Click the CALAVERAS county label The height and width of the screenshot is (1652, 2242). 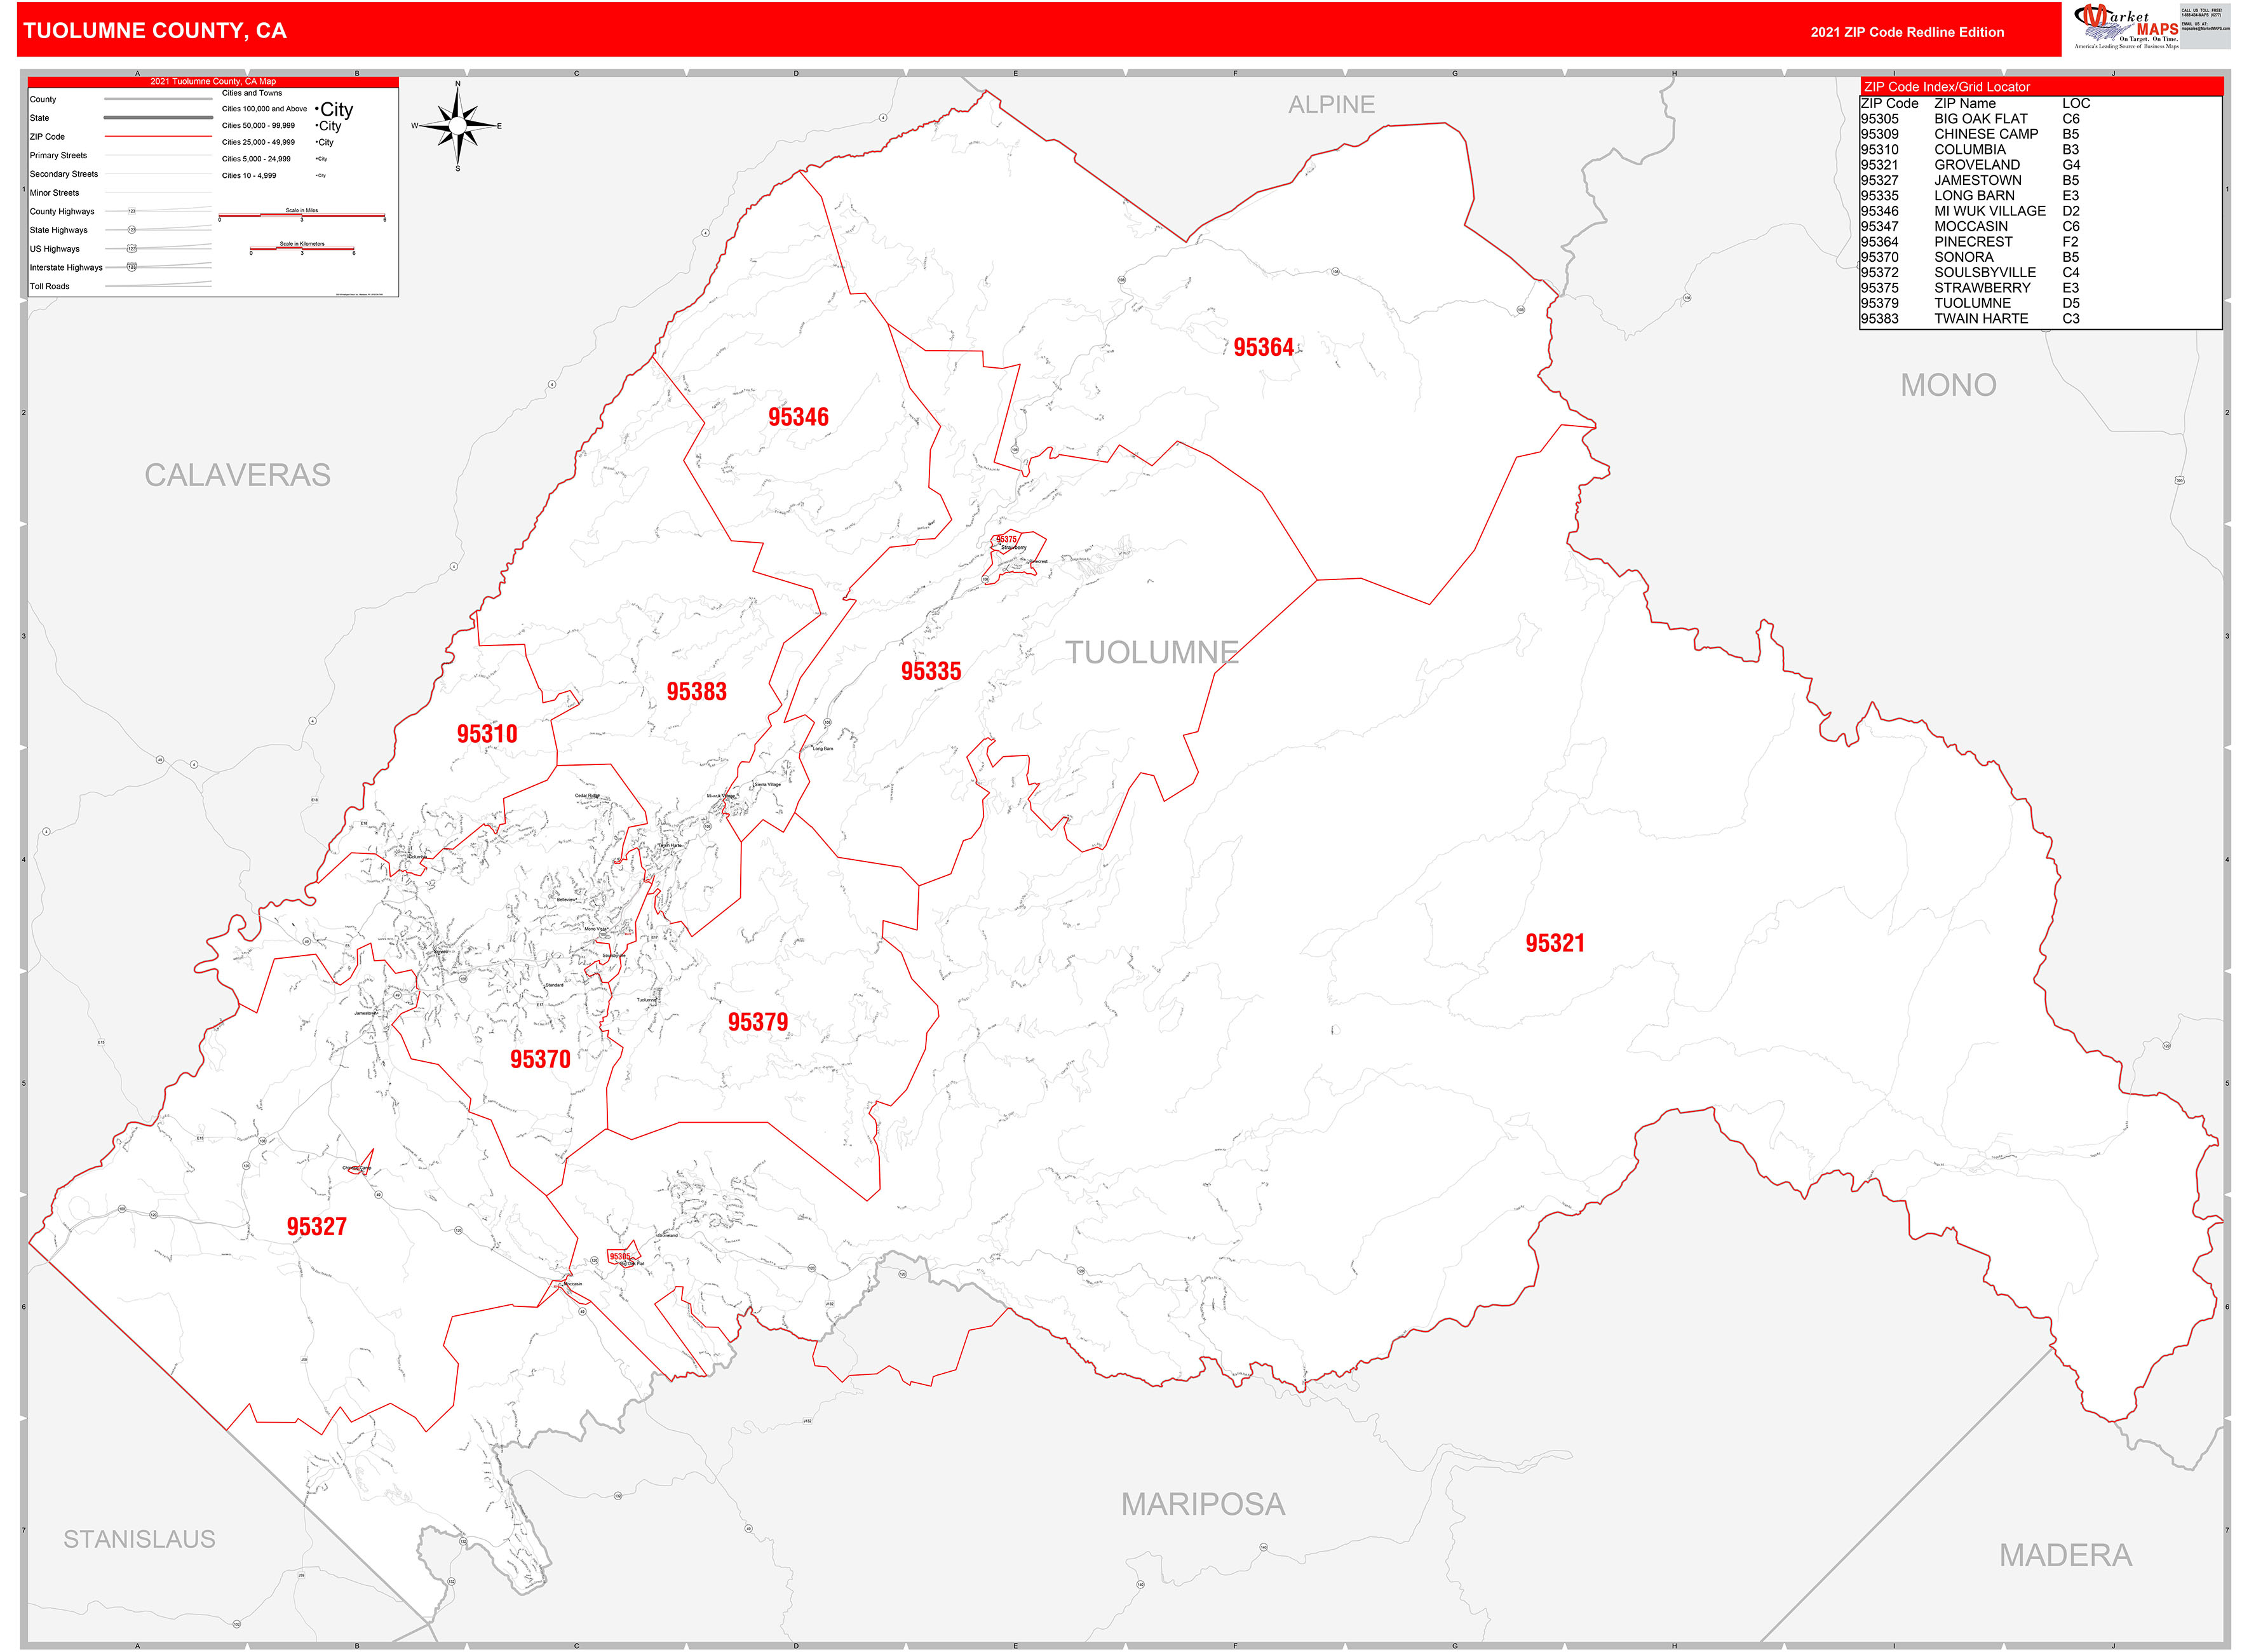[x=237, y=475]
